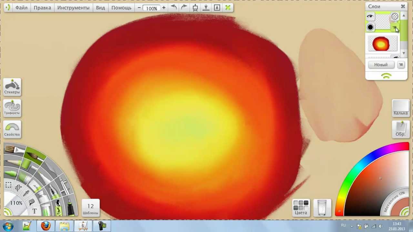The height and width of the screenshot is (232, 413).
Task: Open the Шаблоны presets button
Action: click(x=90, y=208)
